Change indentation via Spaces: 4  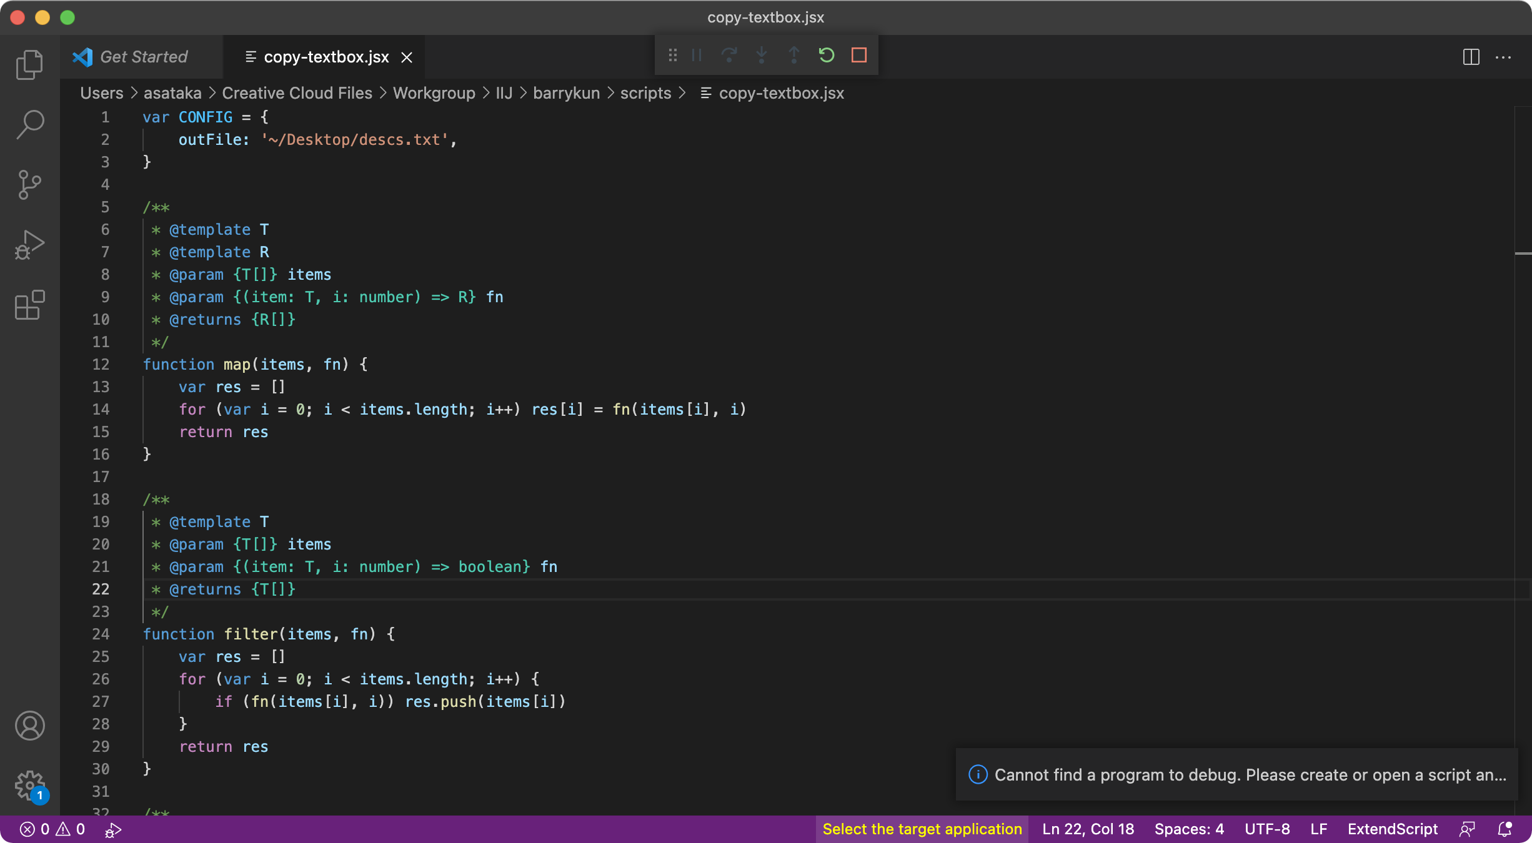1188,829
